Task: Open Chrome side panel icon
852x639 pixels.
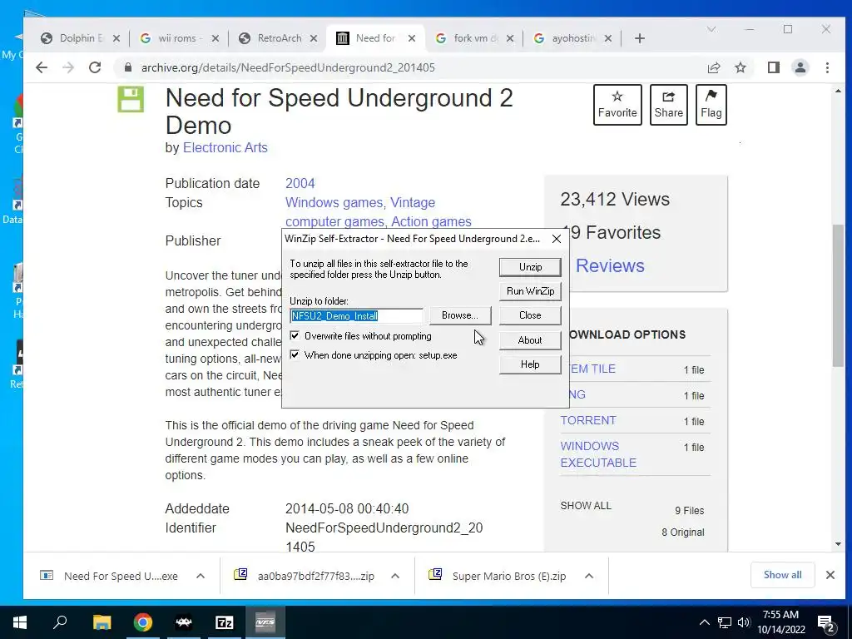Action: click(x=773, y=67)
